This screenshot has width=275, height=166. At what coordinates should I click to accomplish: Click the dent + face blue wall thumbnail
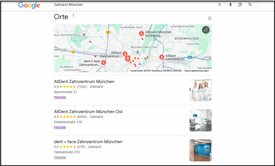click(x=200, y=150)
